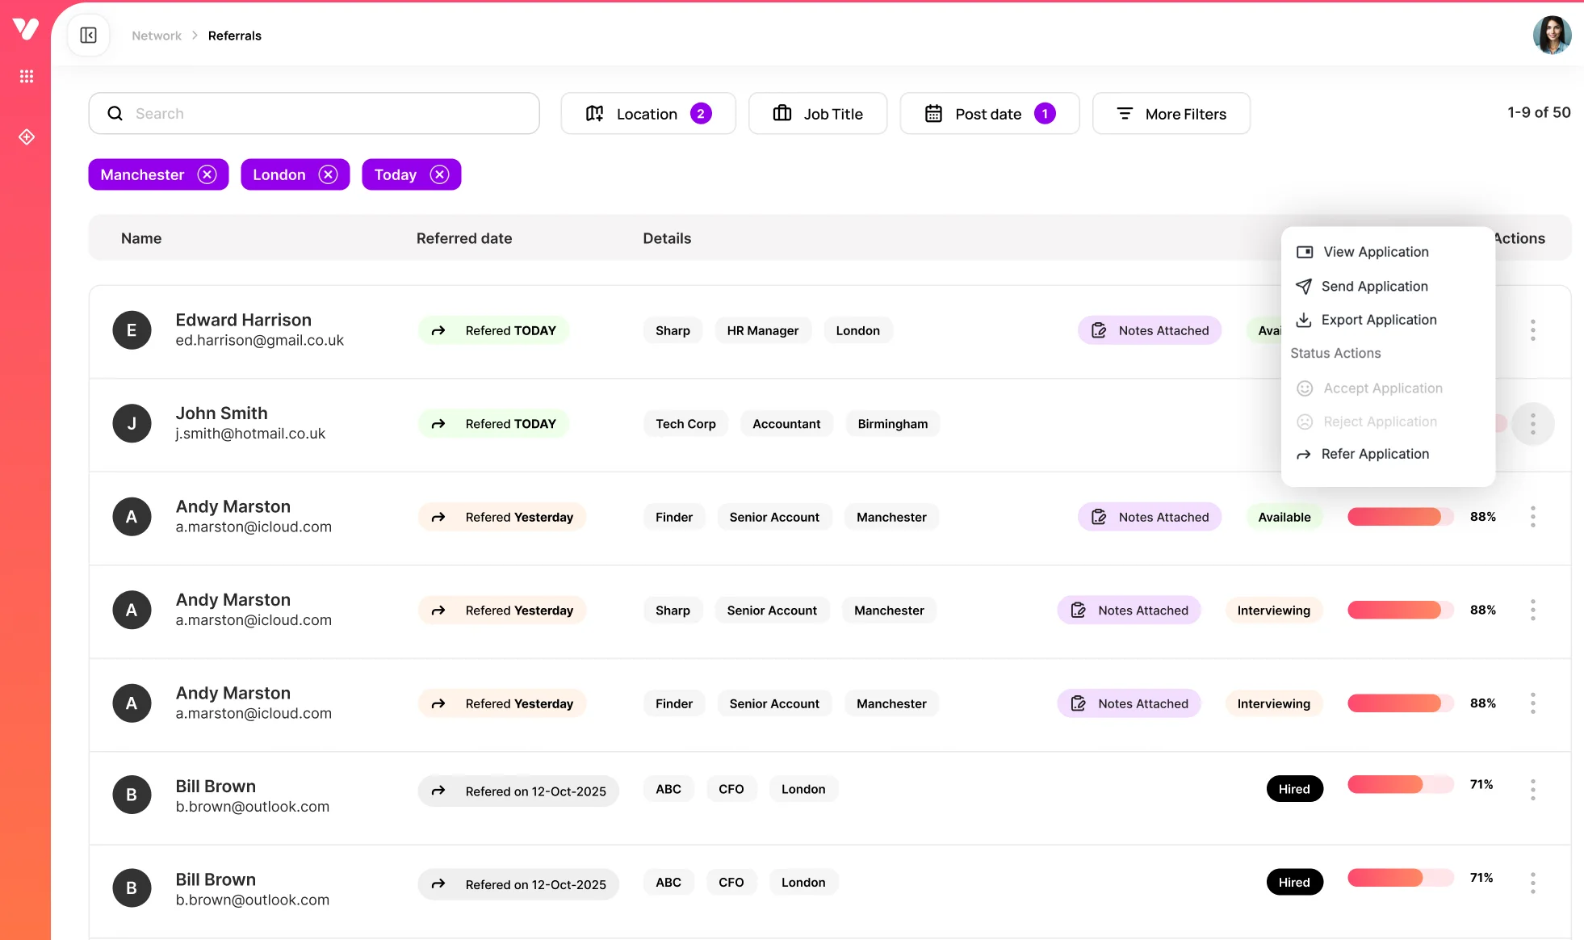Click Network breadcrumb link
This screenshot has height=940, width=1584.
pyautogui.click(x=157, y=36)
